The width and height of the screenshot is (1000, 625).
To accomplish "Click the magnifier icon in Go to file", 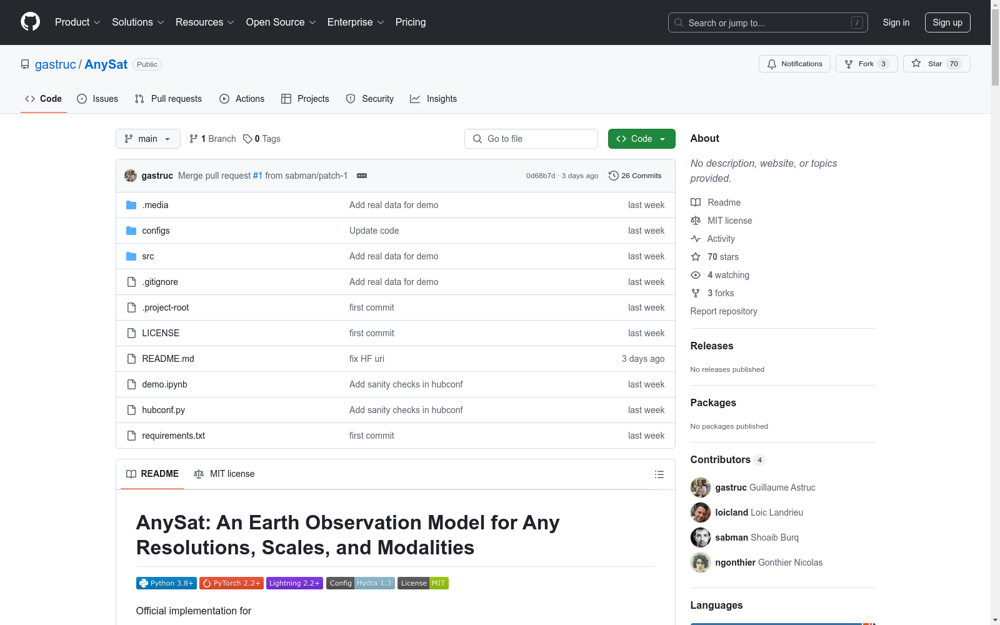I will pyautogui.click(x=477, y=139).
